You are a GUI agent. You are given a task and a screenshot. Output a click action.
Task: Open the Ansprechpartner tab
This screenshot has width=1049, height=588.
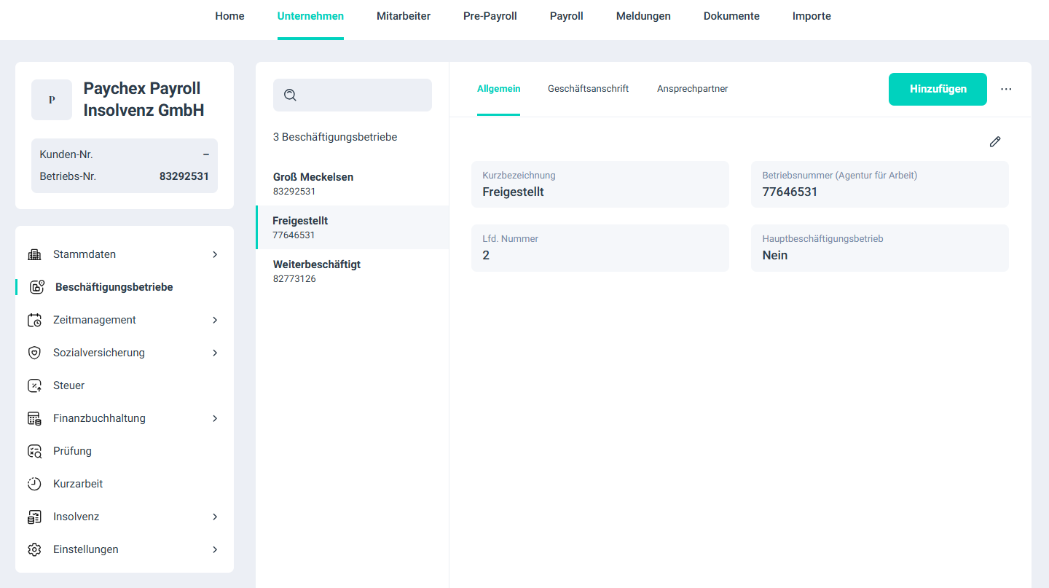point(692,89)
